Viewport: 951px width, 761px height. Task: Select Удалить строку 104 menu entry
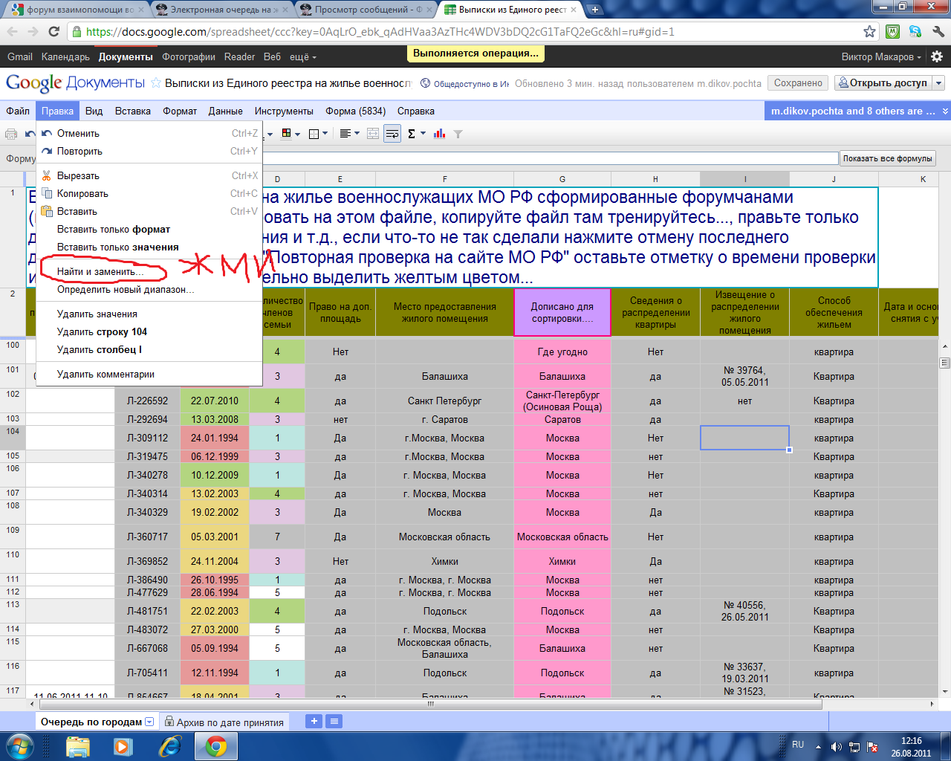point(102,332)
